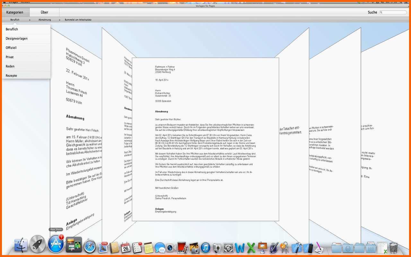This screenshot has width=411, height=257.
Task: Open the Privat category
Action: tap(10, 57)
